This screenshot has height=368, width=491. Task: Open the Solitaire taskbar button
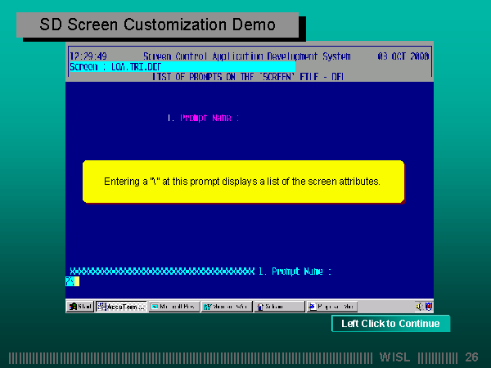[279, 307]
